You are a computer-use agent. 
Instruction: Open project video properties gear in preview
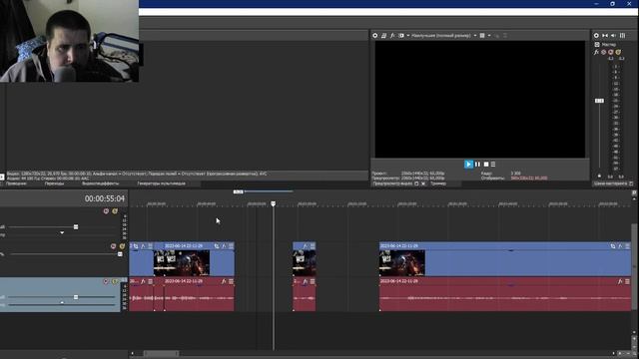[375, 36]
